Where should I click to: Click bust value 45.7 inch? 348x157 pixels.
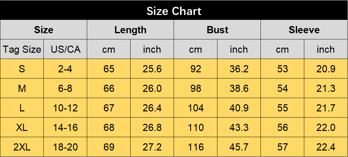pyautogui.click(x=239, y=147)
